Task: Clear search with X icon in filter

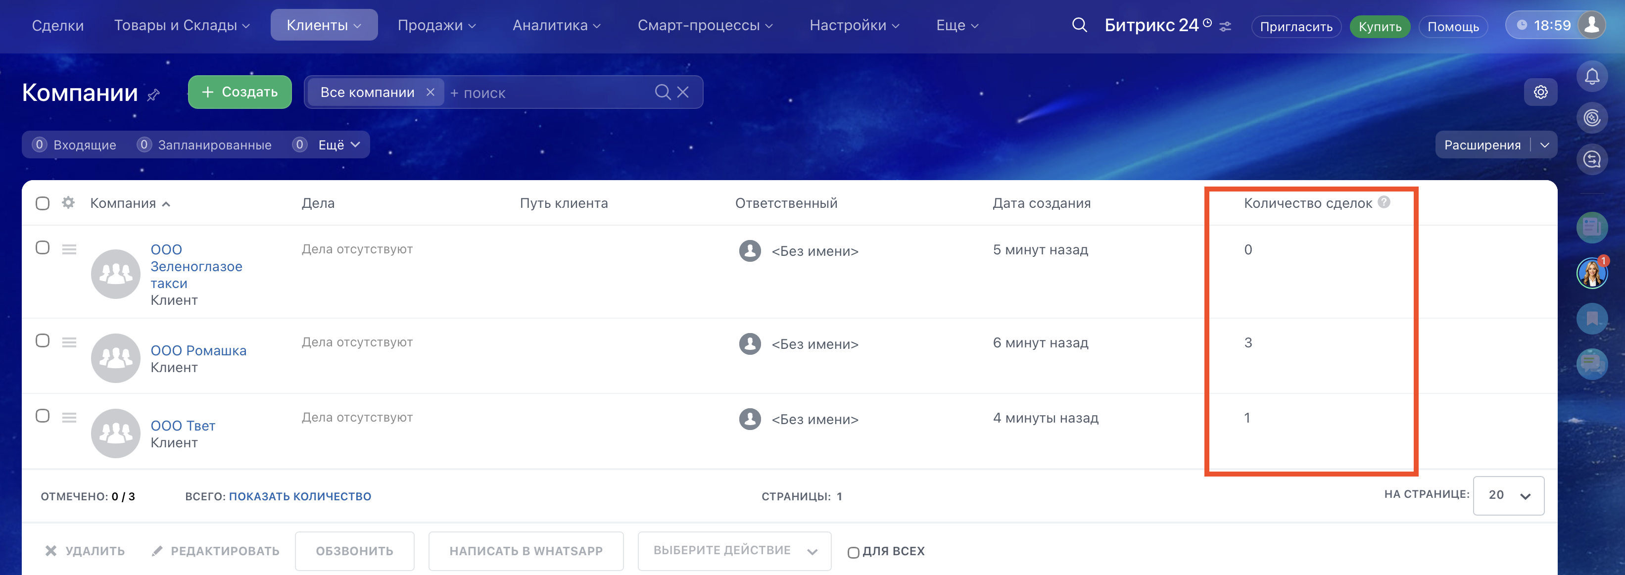Action: coord(682,92)
